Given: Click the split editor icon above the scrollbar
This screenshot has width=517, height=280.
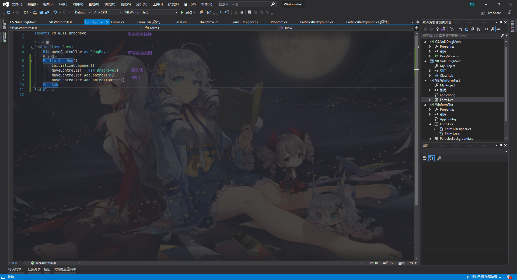Looking at the screenshot, I should pos(417,28).
